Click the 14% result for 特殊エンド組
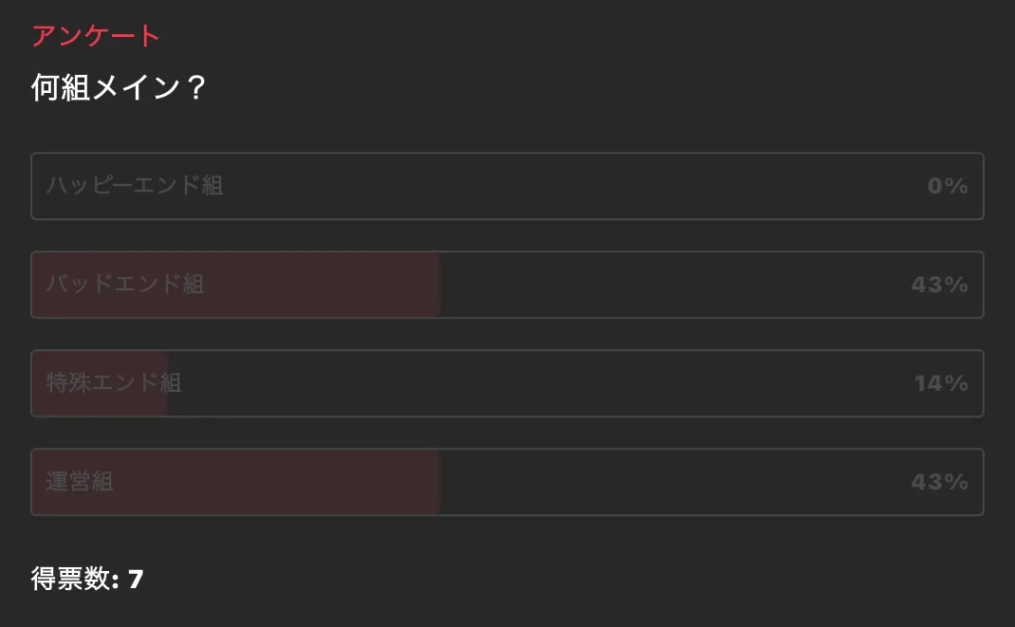Screen dimensions: 1015x627 (x=940, y=383)
